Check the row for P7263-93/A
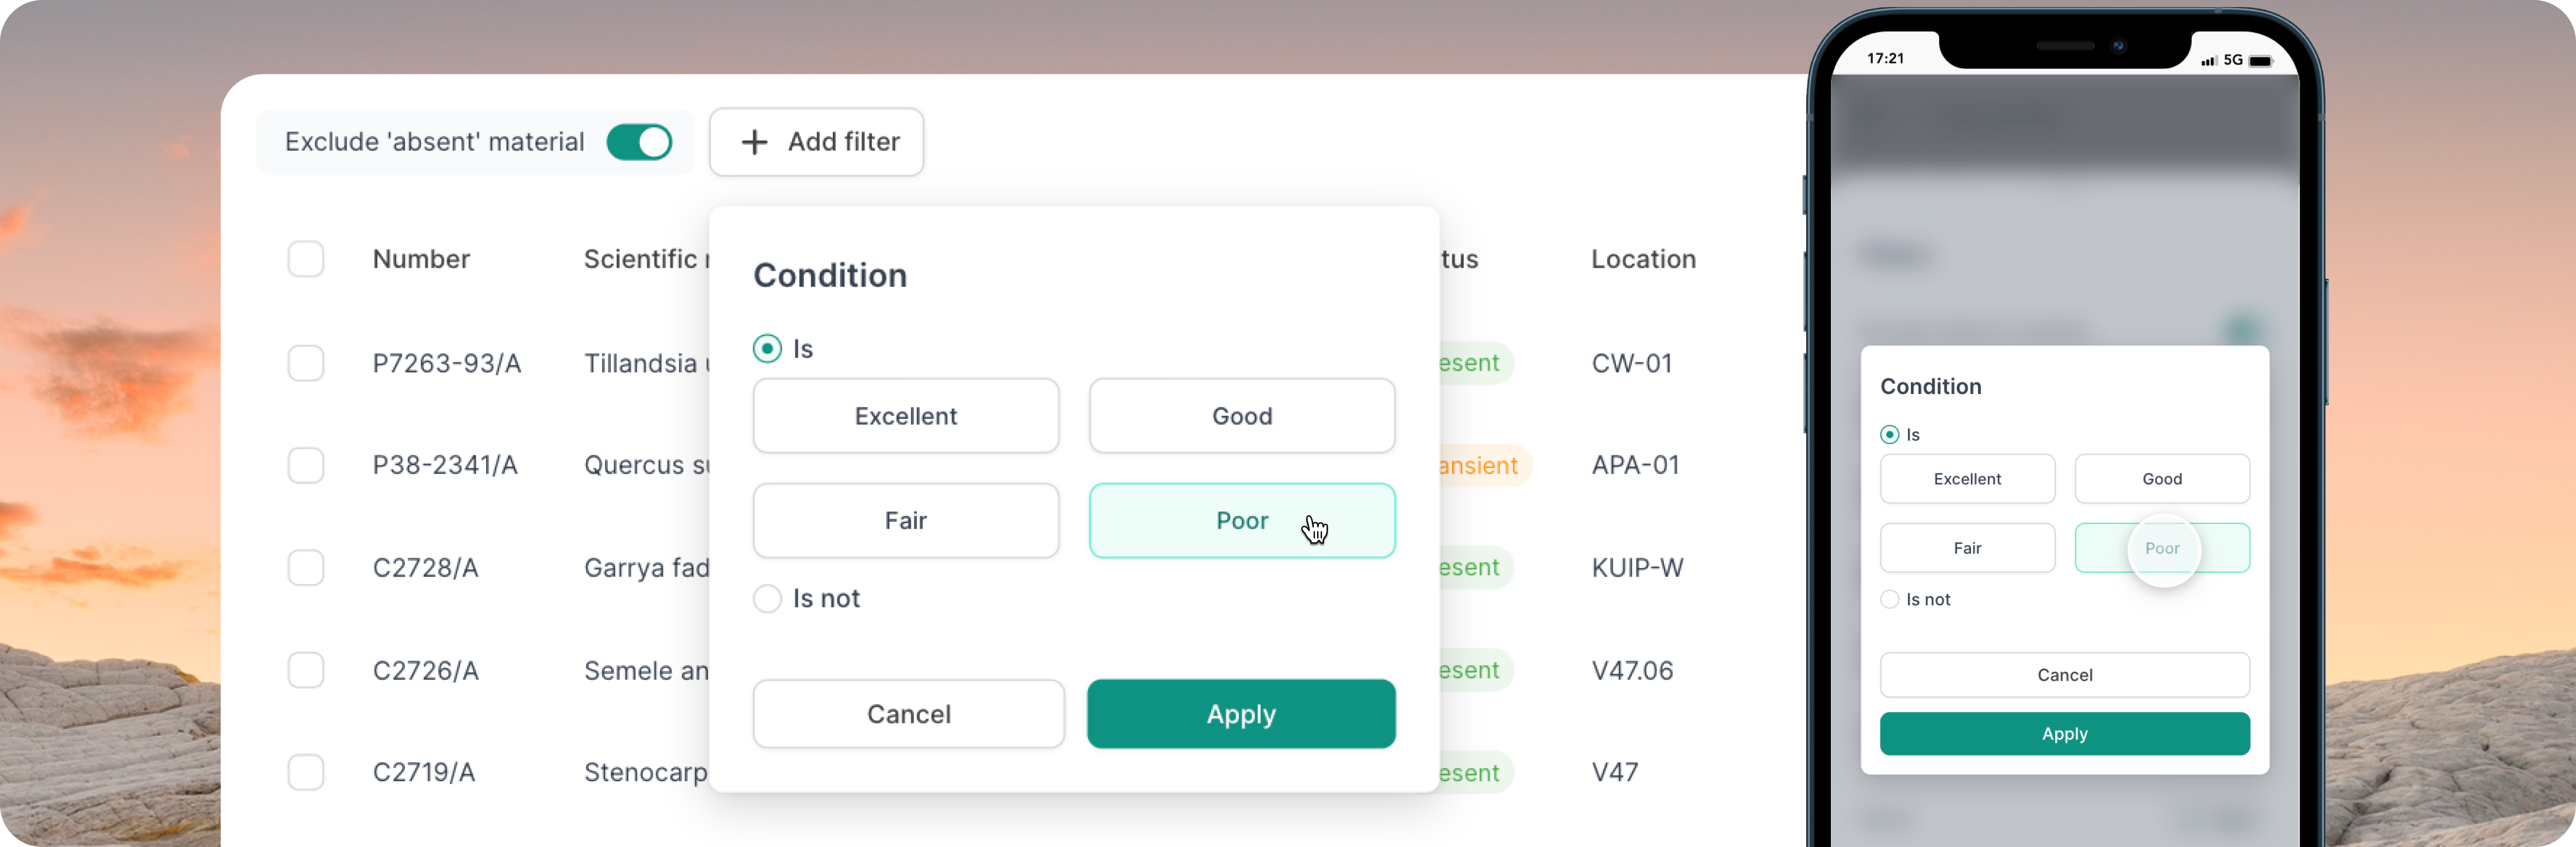The width and height of the screenshot is (2576, 847). pos(306,363)
